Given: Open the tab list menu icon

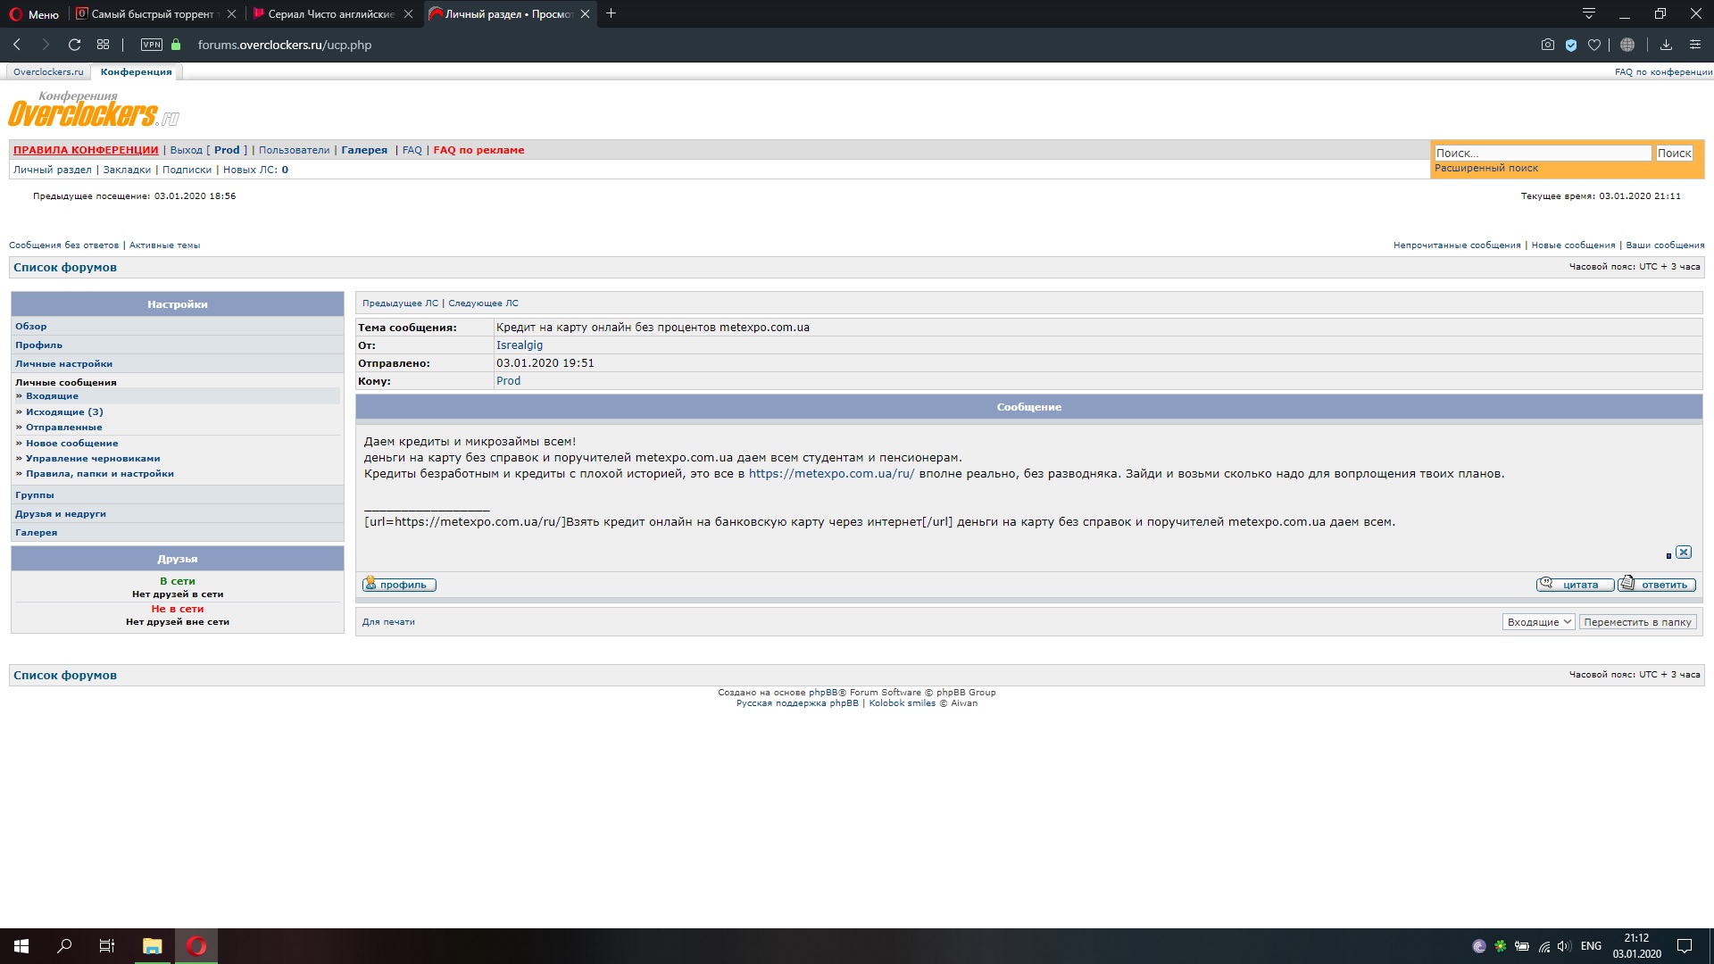Looking at the screenshot, I should pyautogui.click(x=1589, y=13).
